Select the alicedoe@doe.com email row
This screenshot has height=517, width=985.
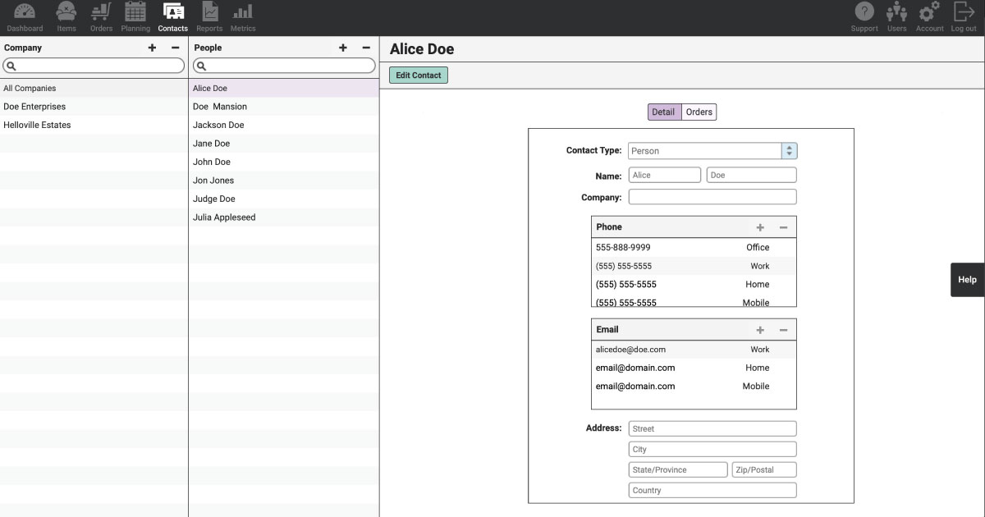pyautogui.click(x=694, y=350)
